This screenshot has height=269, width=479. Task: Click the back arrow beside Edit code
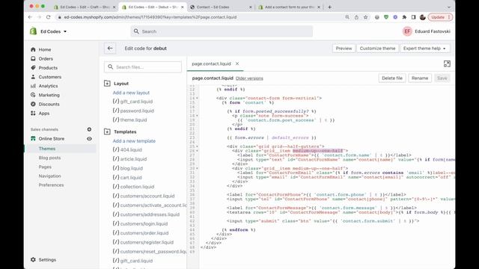[110, 48]
